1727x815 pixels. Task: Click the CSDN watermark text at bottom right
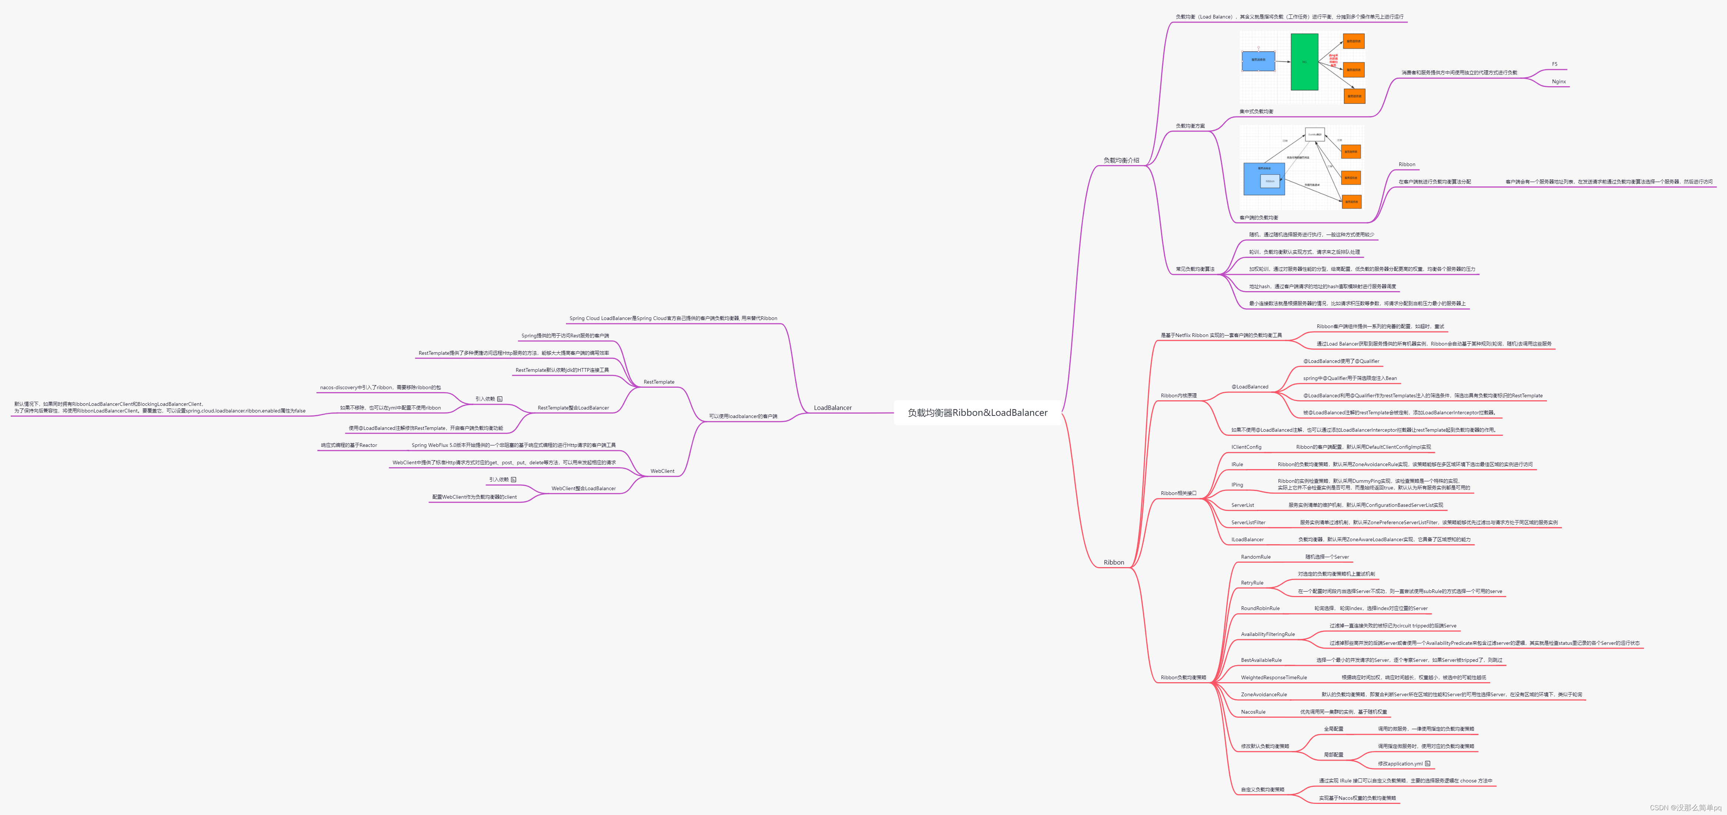click(1685, 808)
